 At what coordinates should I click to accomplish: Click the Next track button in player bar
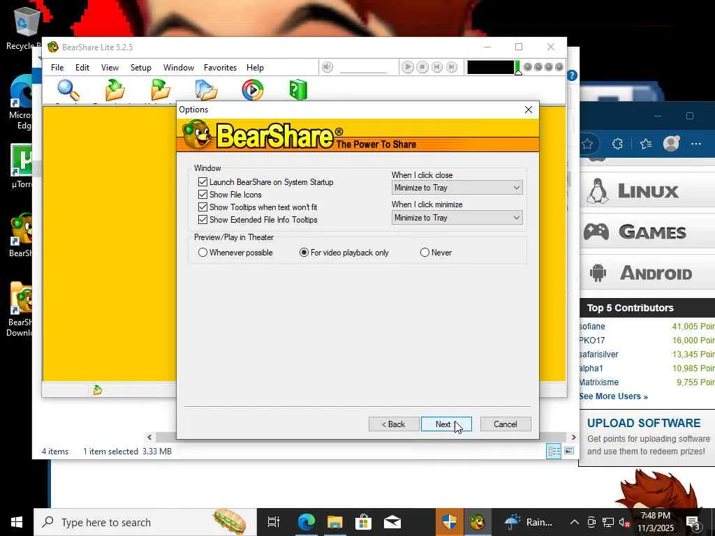[x=452, y=68]
